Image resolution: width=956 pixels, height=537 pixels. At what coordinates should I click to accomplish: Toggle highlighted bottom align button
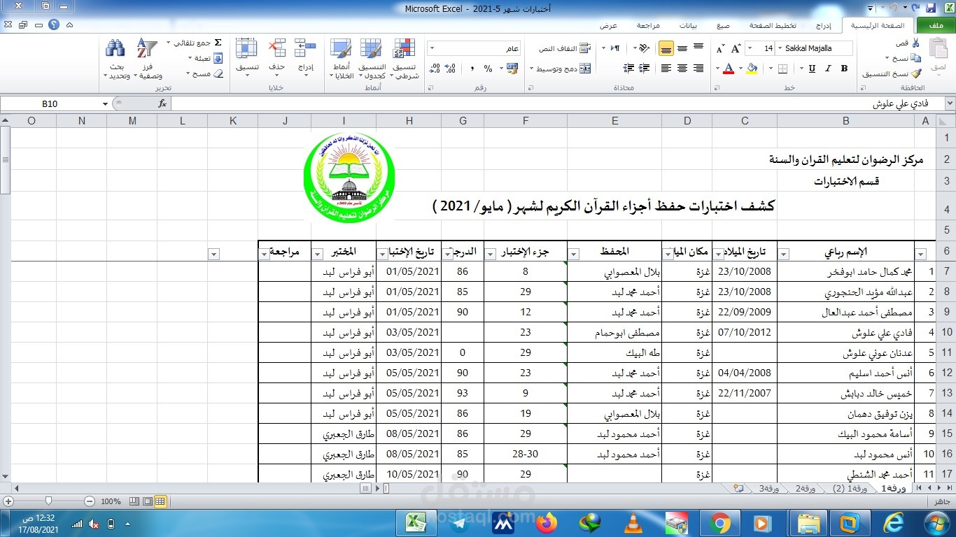click(x=666, y=48)
